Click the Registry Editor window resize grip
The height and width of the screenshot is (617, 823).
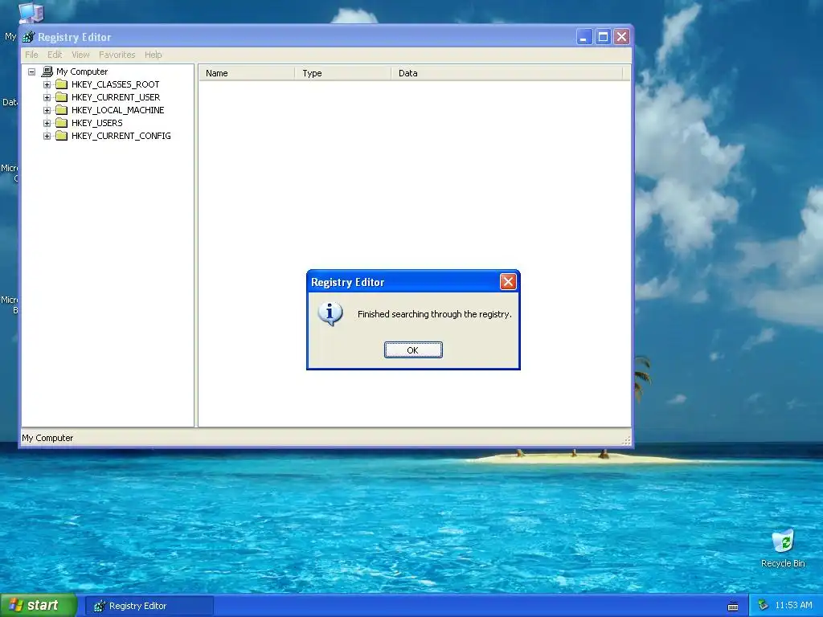(x=626, y=440)
